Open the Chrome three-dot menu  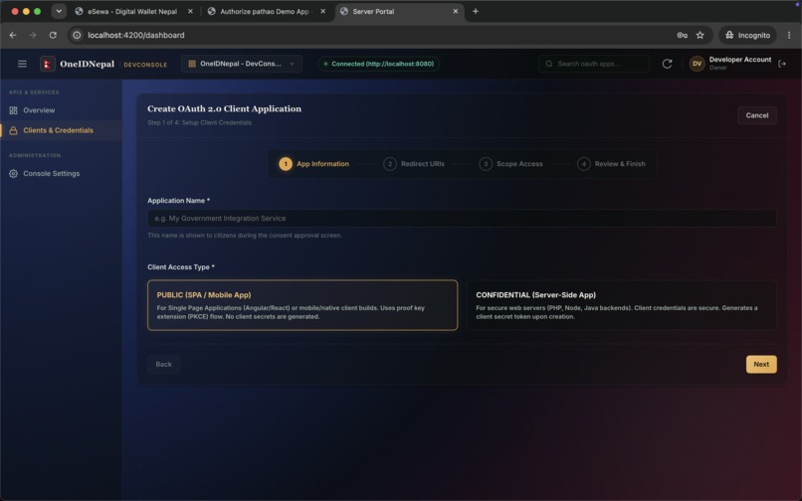click(x=789, y=35)
